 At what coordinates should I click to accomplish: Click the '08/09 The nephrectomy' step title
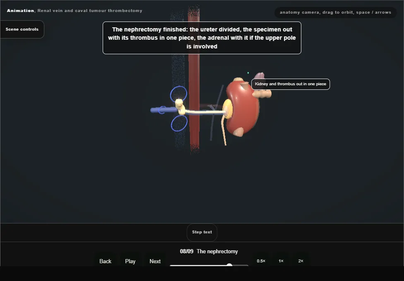click(x=209, y=251)
